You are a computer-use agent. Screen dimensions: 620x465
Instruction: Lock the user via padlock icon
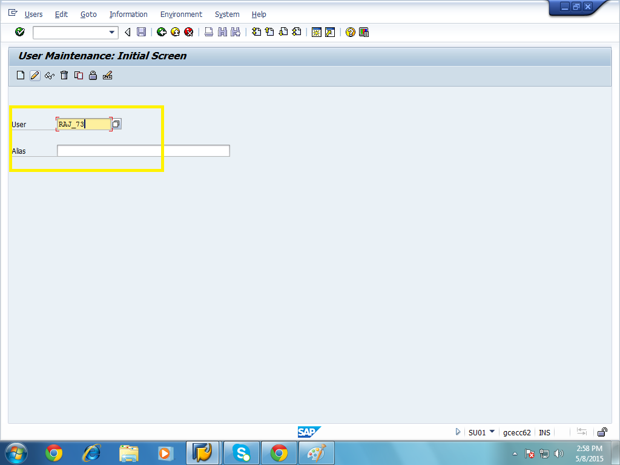[93, 75]
